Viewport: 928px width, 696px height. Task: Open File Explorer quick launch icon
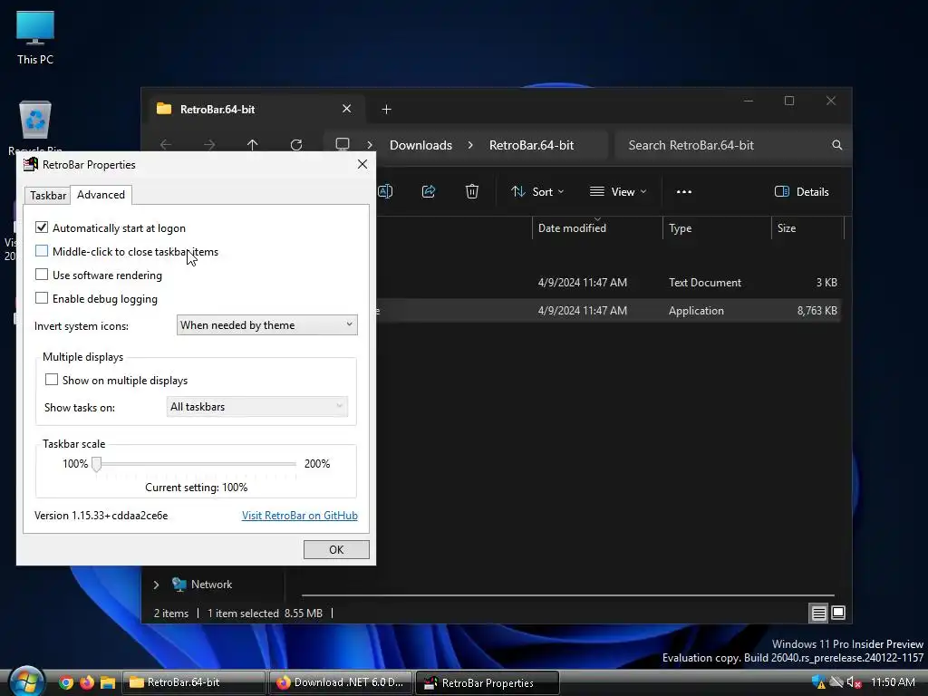pyautogui.click(x=107, y=682)
